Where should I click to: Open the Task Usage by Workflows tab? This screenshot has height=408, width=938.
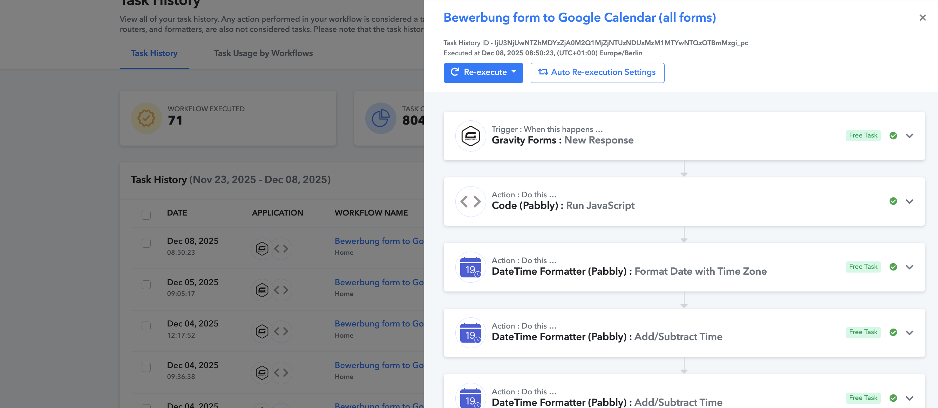point(263,53)
